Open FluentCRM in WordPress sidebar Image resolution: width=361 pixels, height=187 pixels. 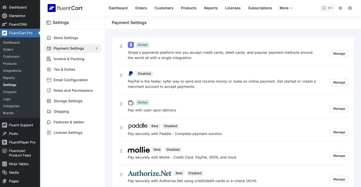click(20, 24)
